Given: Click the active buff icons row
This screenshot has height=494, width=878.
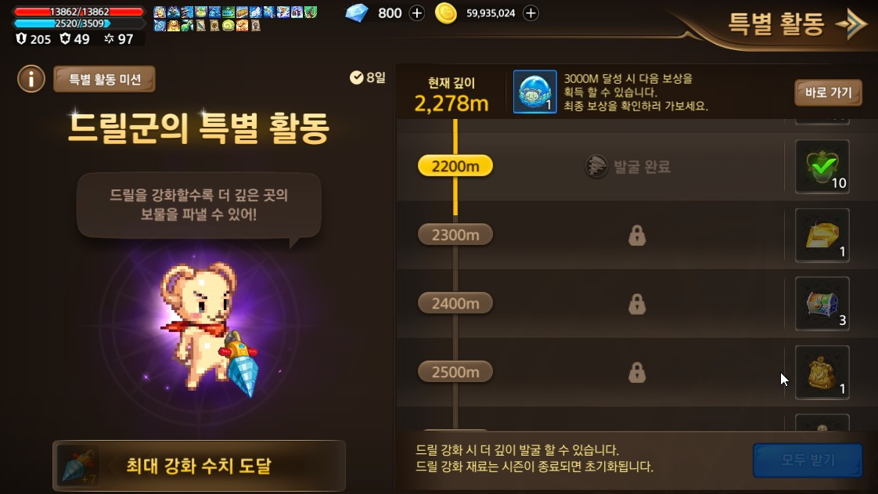Looking at the screenshot, I should click(x=236, y=19).
